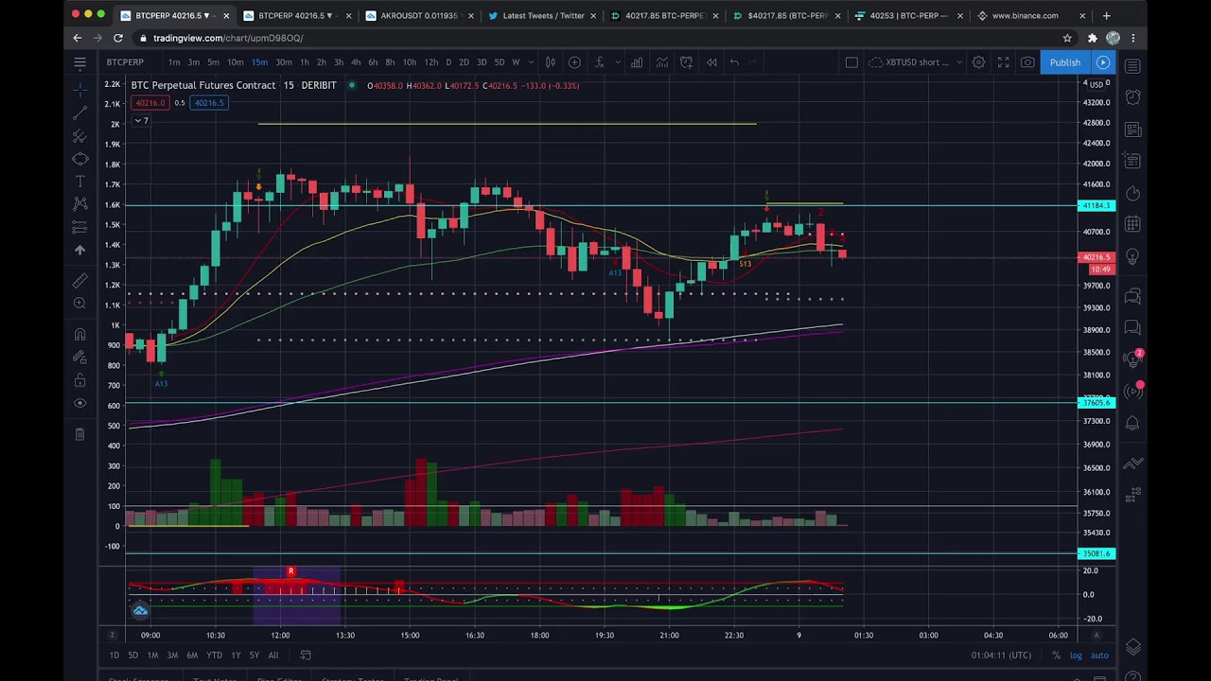
Task: Click the 35081.6 price line label on axis
Action: (x=1097, y=553)
